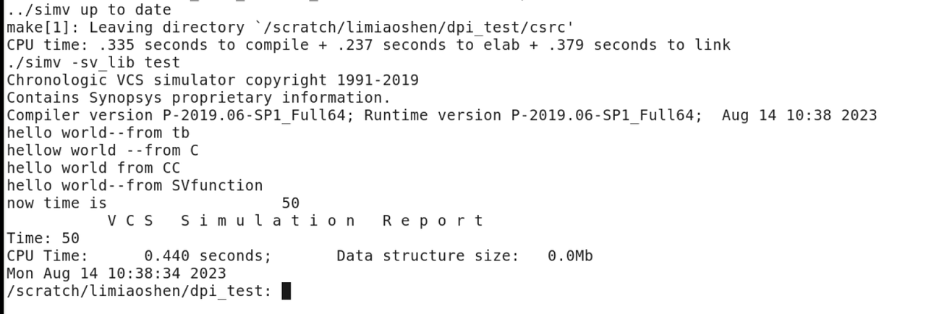Click the "Aug 14 10:38 2023" timestamp
926x314 pixels.
(x=799, y=115)
